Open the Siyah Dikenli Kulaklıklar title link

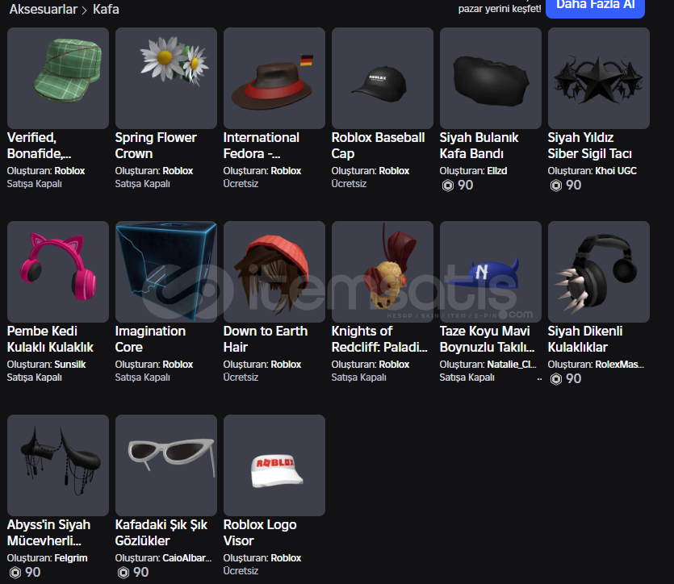tap(585, 340)
